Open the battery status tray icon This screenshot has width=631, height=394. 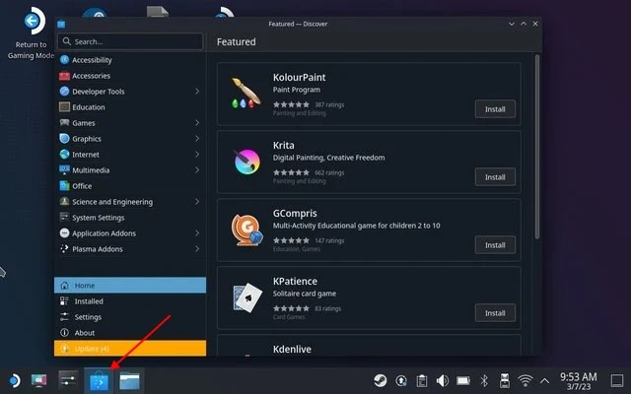pyautogui.click(x=463, y=380)
